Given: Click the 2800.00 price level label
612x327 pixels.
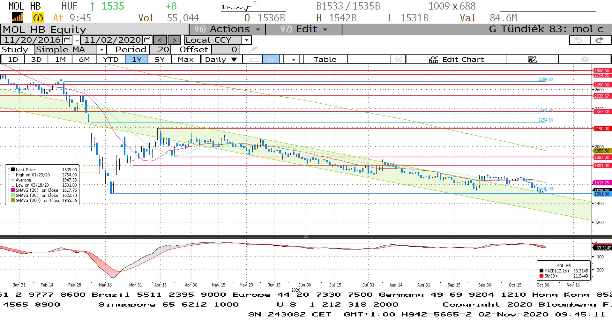Looking at the screenshot, I should click(601, 71).
